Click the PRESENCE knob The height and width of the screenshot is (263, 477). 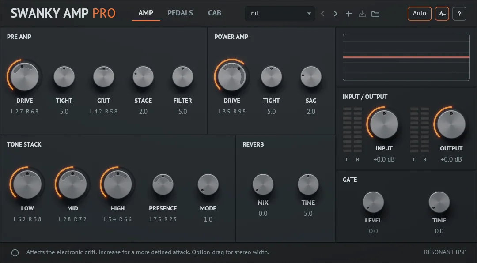click(163, 184)
